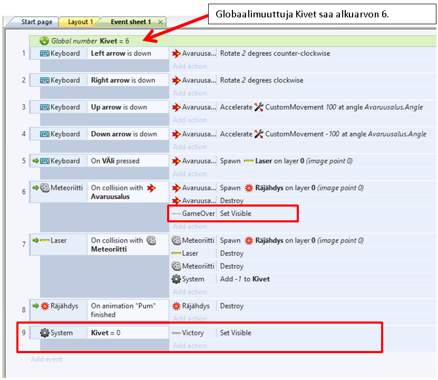Click Laser icon in event 7 condition
Viewport: 438px width, 380px height.
pos(45,240)
